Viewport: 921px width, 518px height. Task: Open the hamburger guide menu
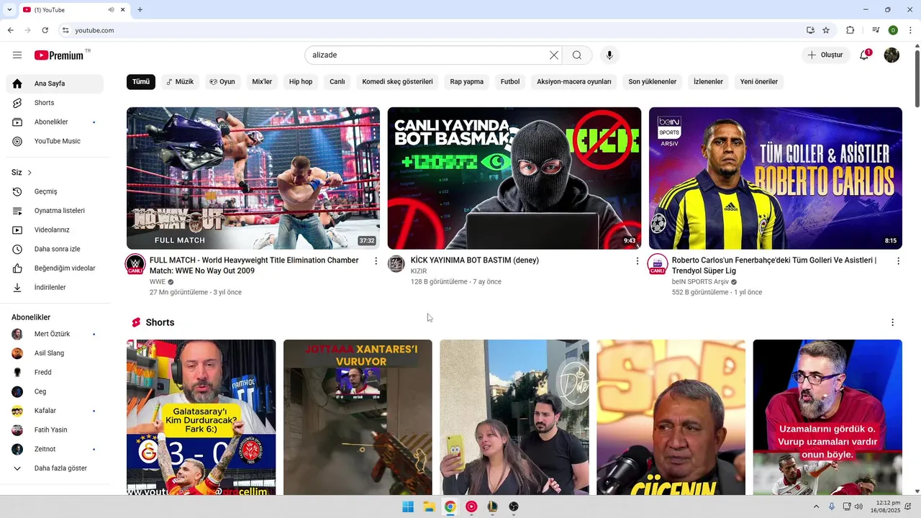click(17, 55)
